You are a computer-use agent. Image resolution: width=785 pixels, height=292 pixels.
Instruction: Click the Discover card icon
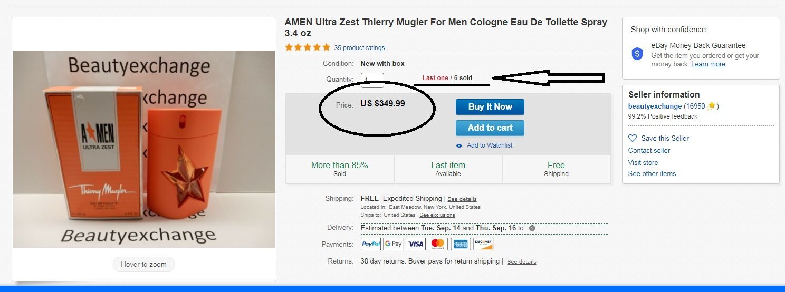(x=483, y=244)
